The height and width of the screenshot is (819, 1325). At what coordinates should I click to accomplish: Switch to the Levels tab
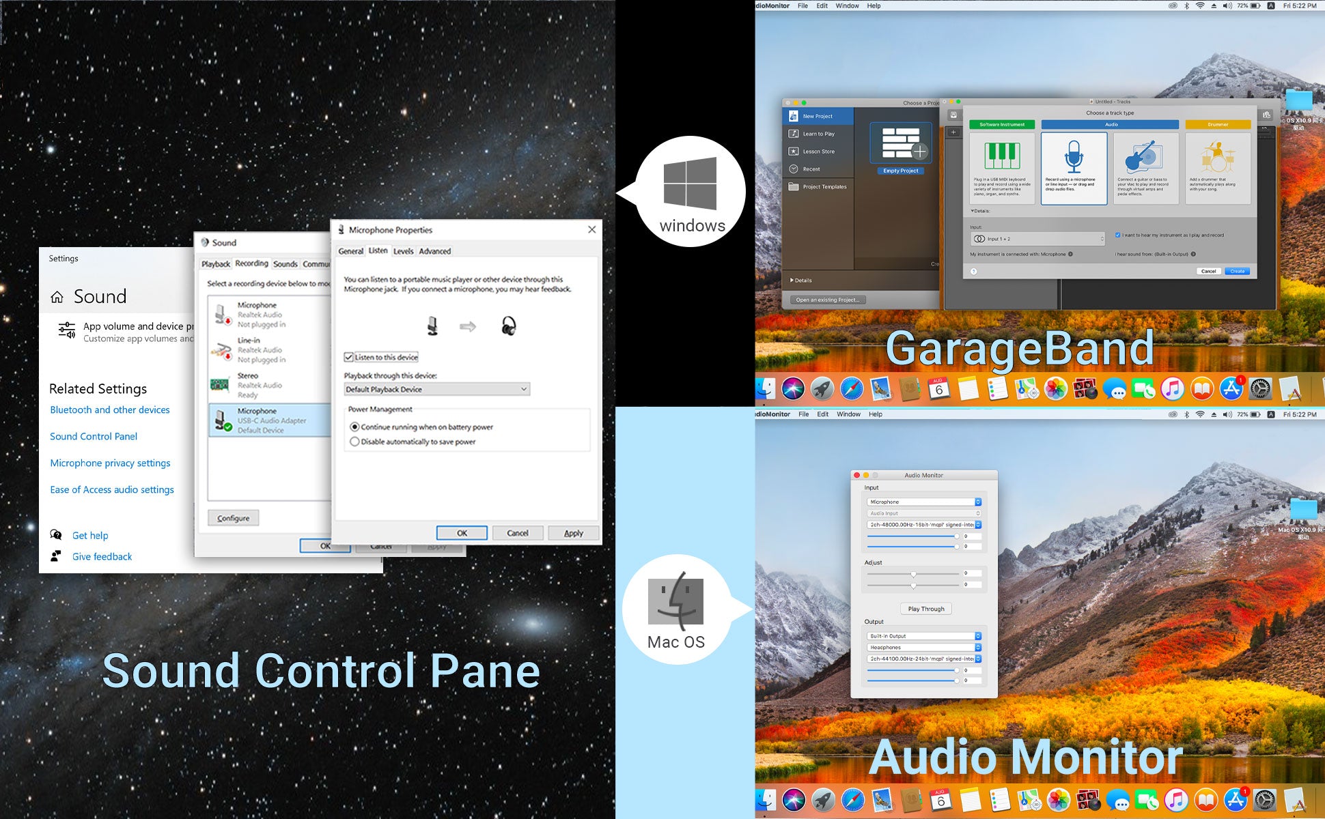tap(403, 251)
